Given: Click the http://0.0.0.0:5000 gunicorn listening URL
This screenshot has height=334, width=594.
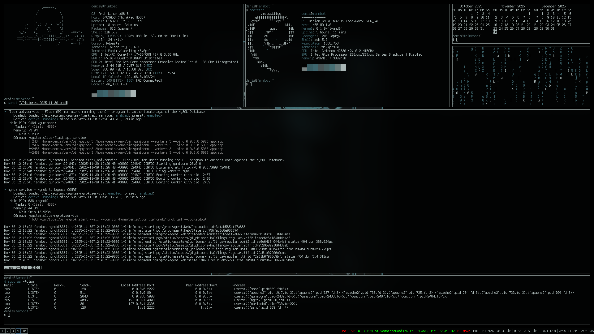Looking at the screenshot, I should click(x=200, y=167).
